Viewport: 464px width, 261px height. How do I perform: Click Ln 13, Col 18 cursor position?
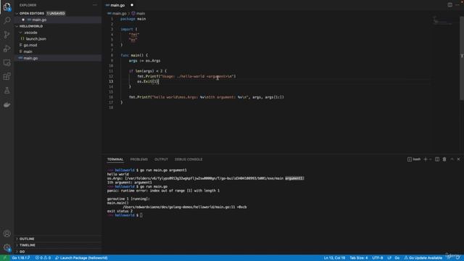334,258
